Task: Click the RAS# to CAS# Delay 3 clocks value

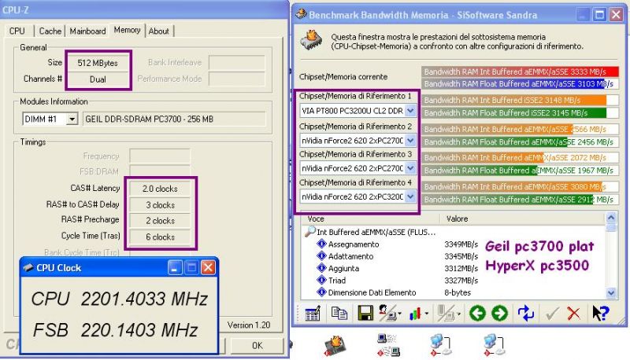Action: pos(160,205)
